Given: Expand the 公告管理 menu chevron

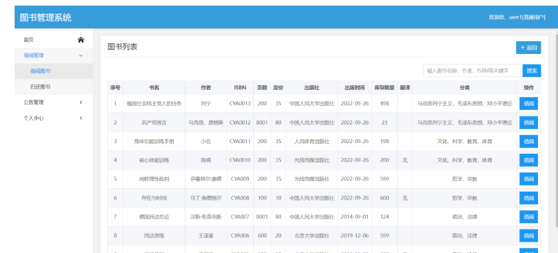Looking at the screenshot, I should pyautogui.click(x=81, y=103).
